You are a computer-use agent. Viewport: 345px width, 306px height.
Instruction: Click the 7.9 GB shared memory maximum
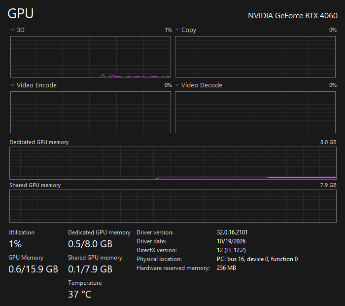click(328, 185)
